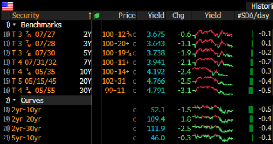Select the T 4 1/4 05/35 10Y security
Viewport: 273px width, 144px height.
[x=47, y=72]
